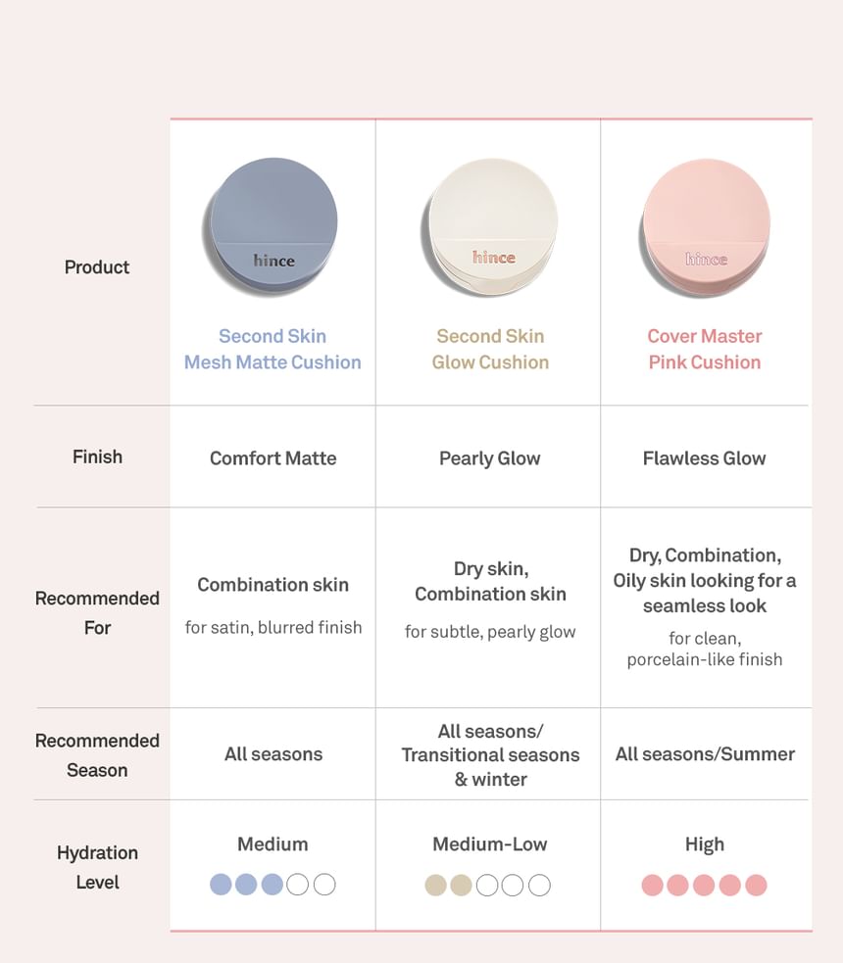
Task: Select the Comfort Matte finish text
Action: click(273, 457)
